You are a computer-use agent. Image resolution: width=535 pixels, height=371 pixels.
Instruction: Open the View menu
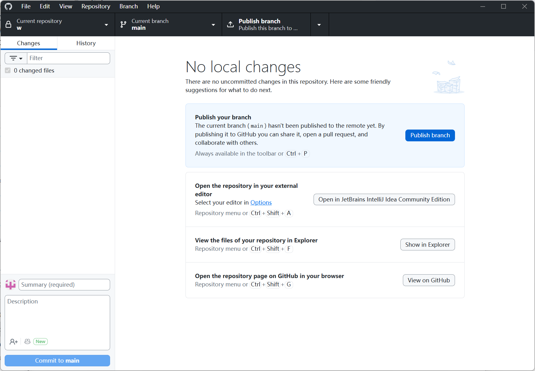point(66,6)
